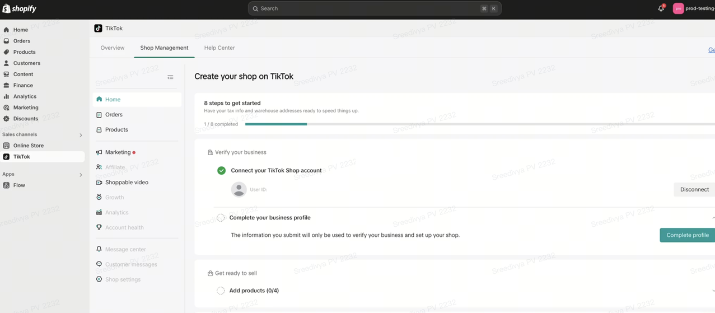Open the Help Center tab

pos(219,48)
